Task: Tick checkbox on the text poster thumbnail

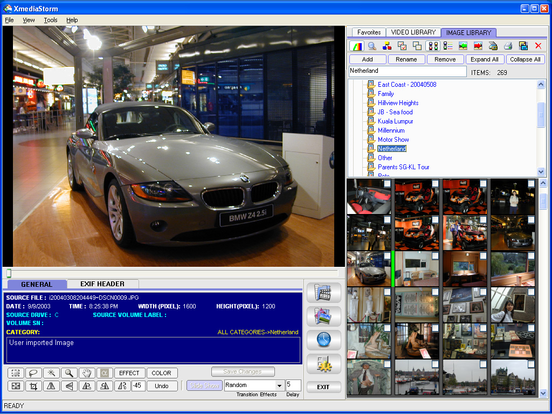Action: [435, 292]
